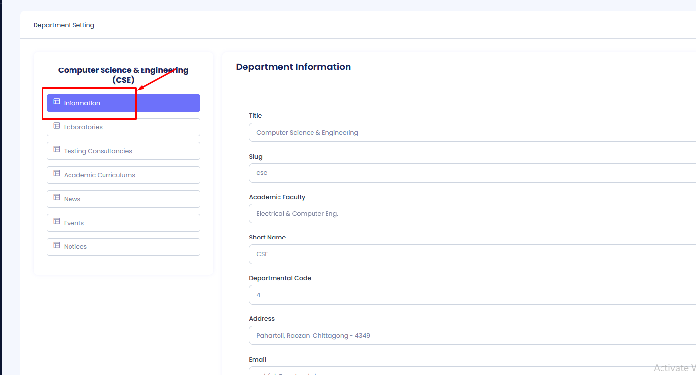
Task: Click the Academic Curriculums table icon
Action: pos(57,173)
